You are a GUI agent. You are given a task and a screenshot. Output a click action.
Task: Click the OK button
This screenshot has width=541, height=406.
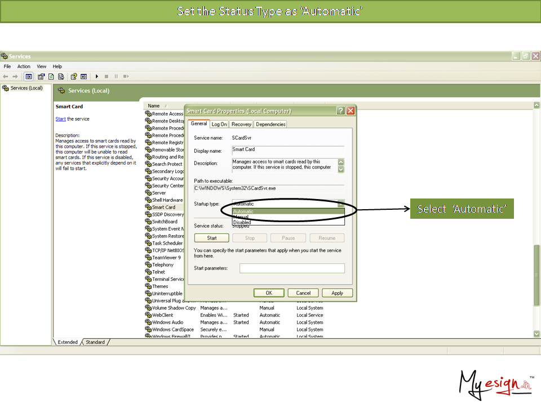click(269, 293)
